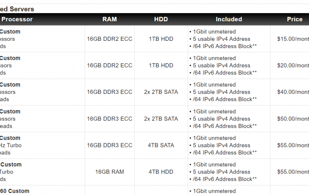Open the 60 Custom processor entry
This screenshot has height=195, width=309.
tap(14, 191)
